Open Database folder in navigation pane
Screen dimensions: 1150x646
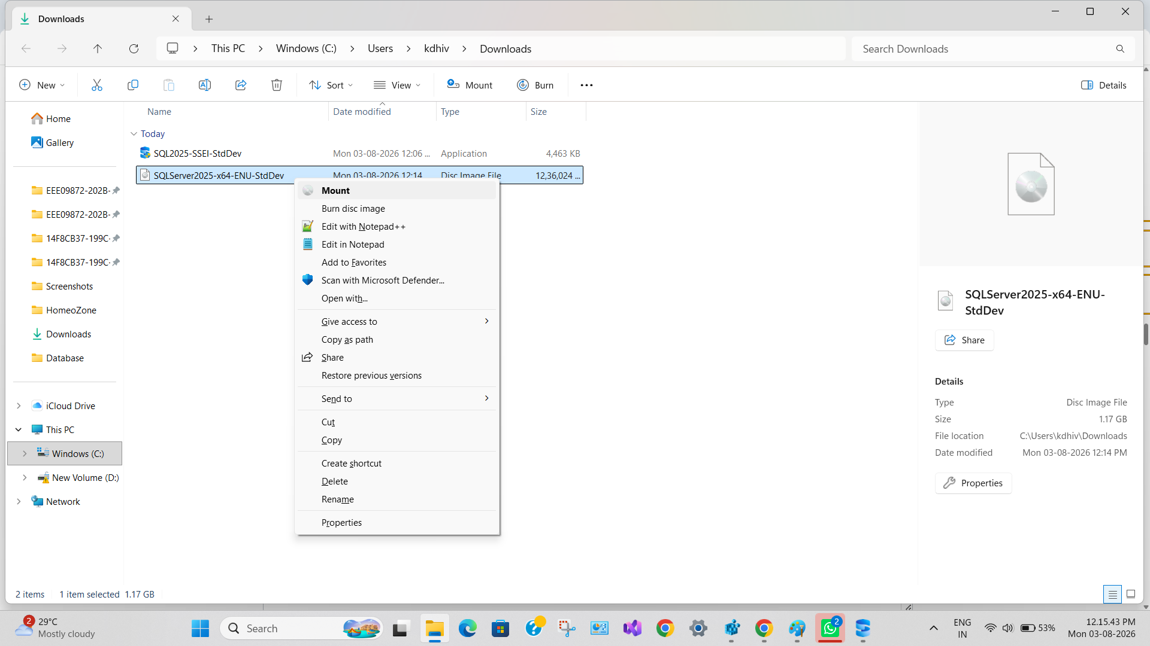point(65,358)
